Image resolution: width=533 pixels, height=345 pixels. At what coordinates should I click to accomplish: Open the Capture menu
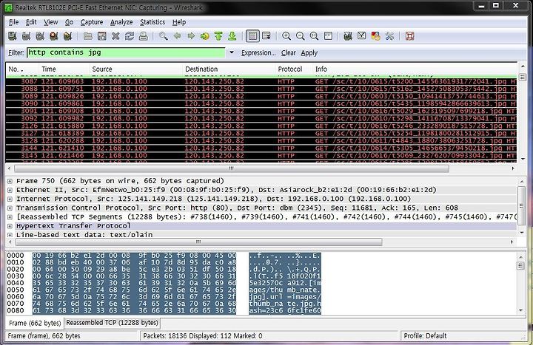(92, 22)
